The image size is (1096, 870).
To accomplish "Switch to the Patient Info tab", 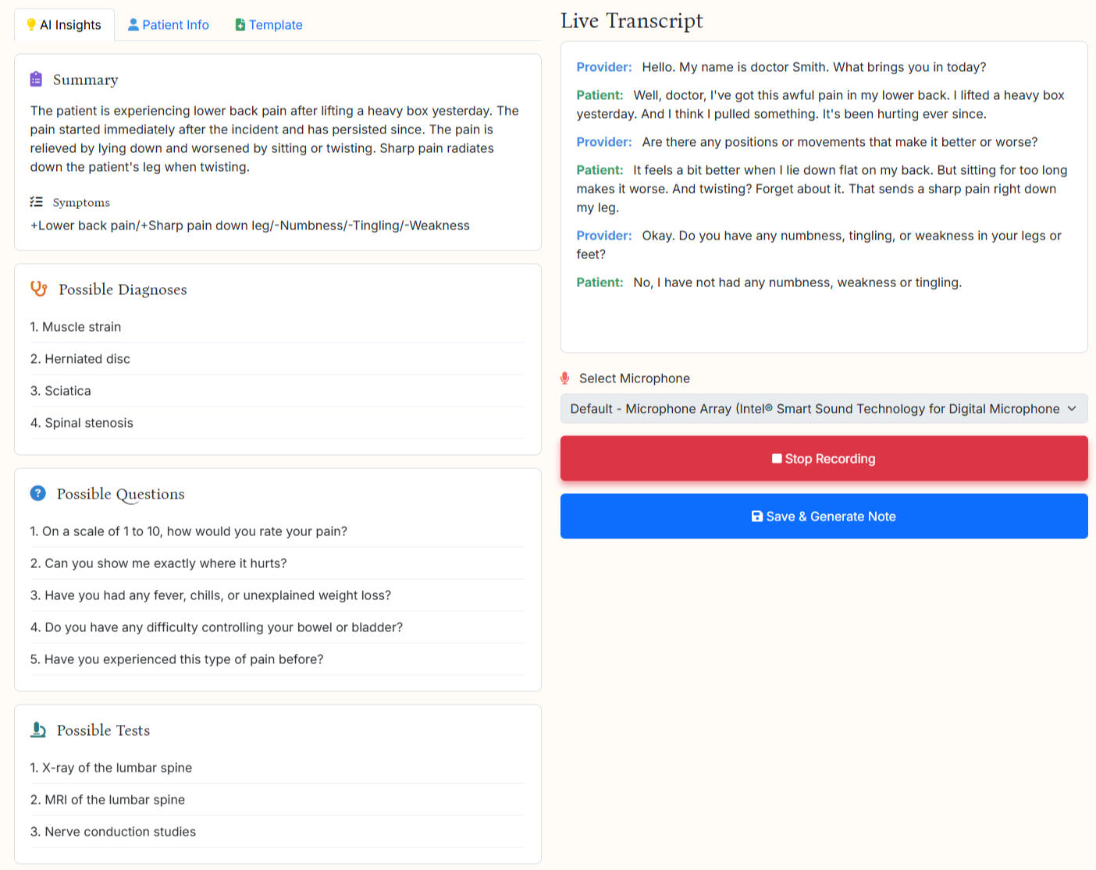I will pyautogui.click(x=169, y=25).
